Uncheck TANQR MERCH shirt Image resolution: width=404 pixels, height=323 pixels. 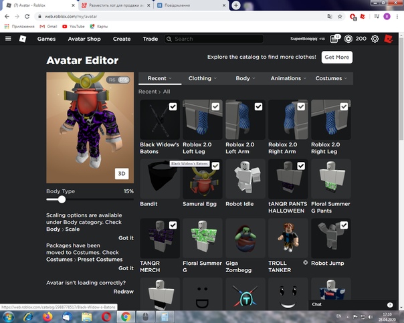(173, 225)
